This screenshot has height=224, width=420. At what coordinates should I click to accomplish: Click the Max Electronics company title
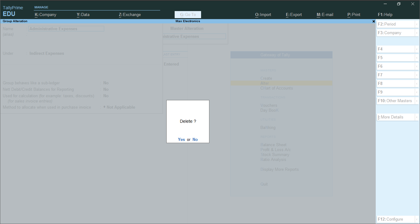(x=188, y=21)
